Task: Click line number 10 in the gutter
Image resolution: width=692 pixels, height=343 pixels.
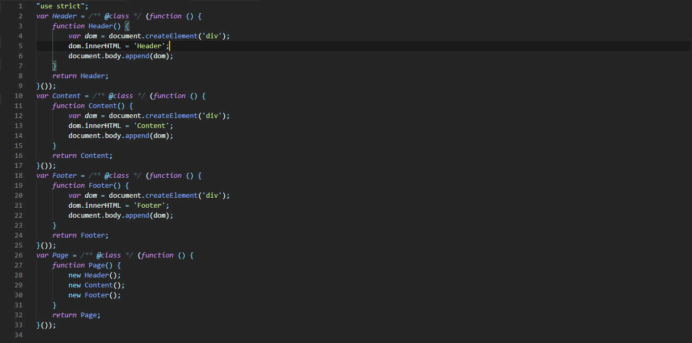Action: point(18,95)
